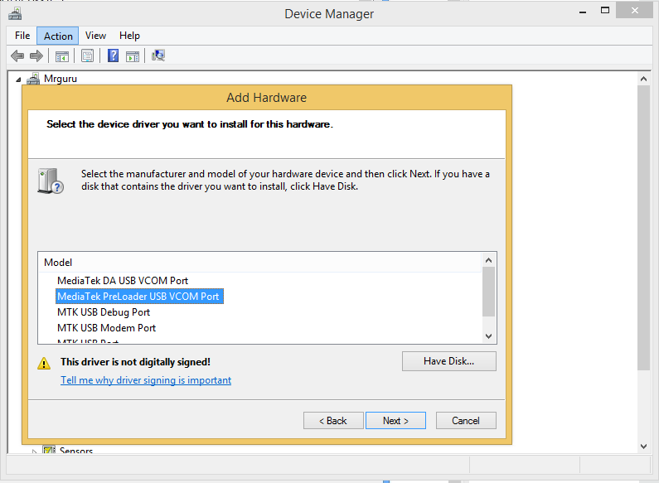Click the Have Disk button
This screenshot has height=483, width=659.
pyautogui.click(x=448, y=361)
